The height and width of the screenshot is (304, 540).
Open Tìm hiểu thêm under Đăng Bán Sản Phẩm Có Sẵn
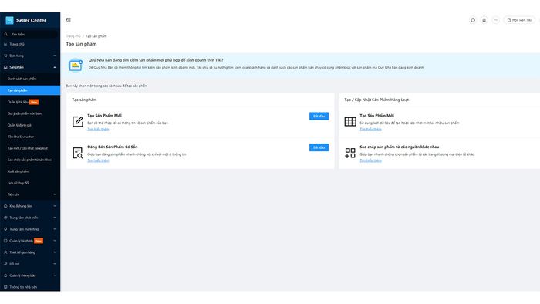98,160
